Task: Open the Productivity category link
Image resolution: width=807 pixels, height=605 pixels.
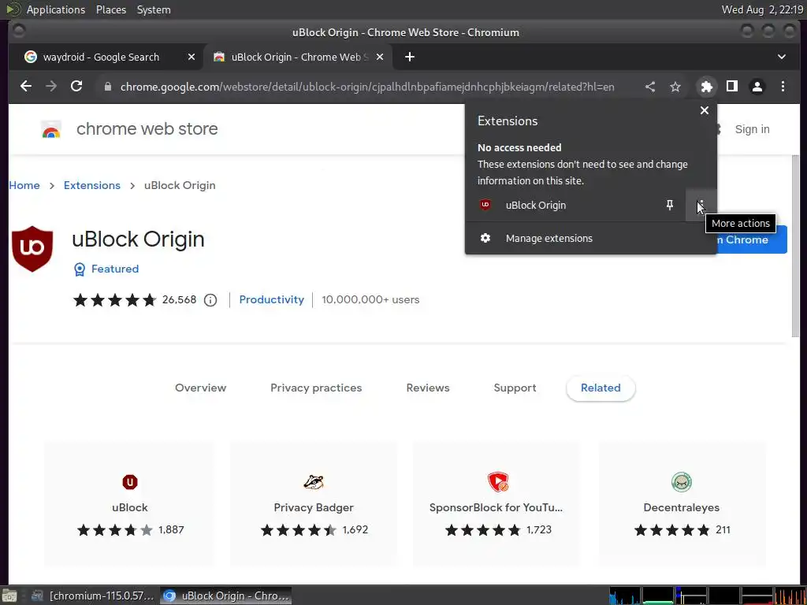Action: [271, 300]
